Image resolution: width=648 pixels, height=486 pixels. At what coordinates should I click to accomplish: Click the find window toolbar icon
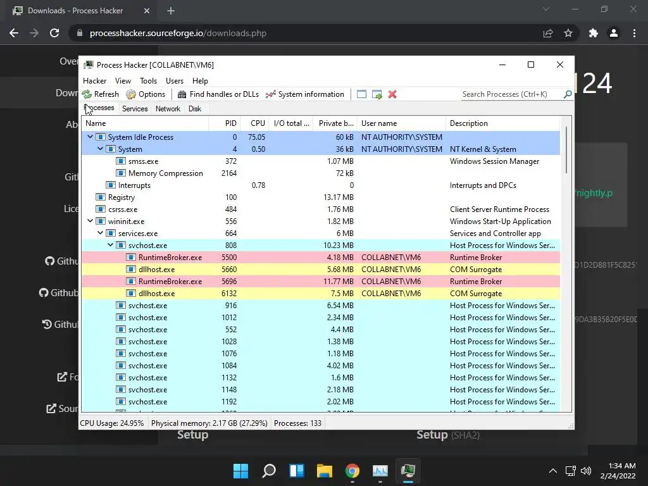pos(361,94)
